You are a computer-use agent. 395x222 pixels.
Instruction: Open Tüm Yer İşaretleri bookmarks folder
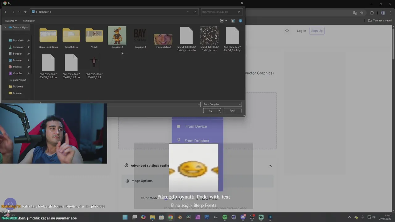(380, 21)
